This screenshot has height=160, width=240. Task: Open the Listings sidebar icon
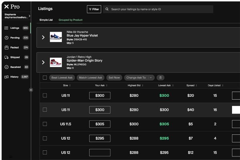coord(6,28)
